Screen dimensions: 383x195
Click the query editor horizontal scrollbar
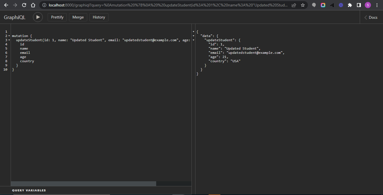pos(83,184)
